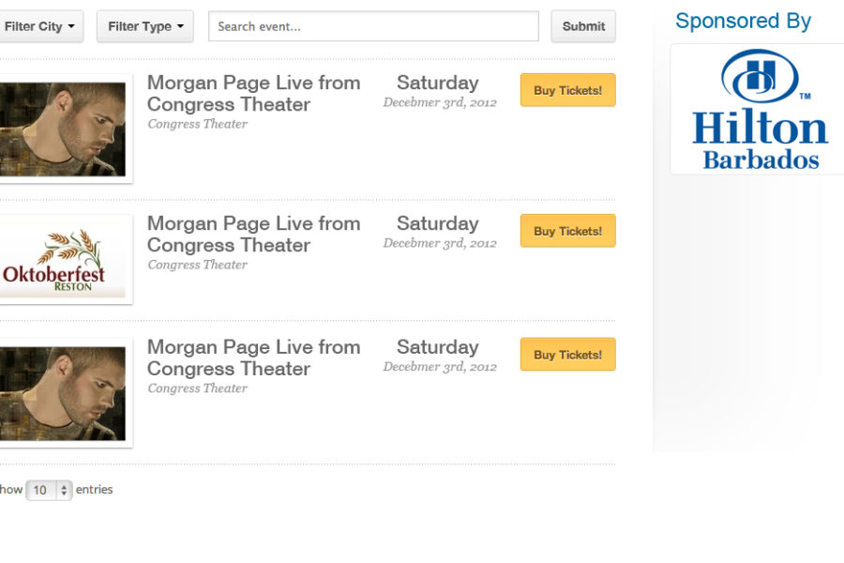
Task: Open the first event's Morgan Page photo thumbnail
Action: click(63, 129)
